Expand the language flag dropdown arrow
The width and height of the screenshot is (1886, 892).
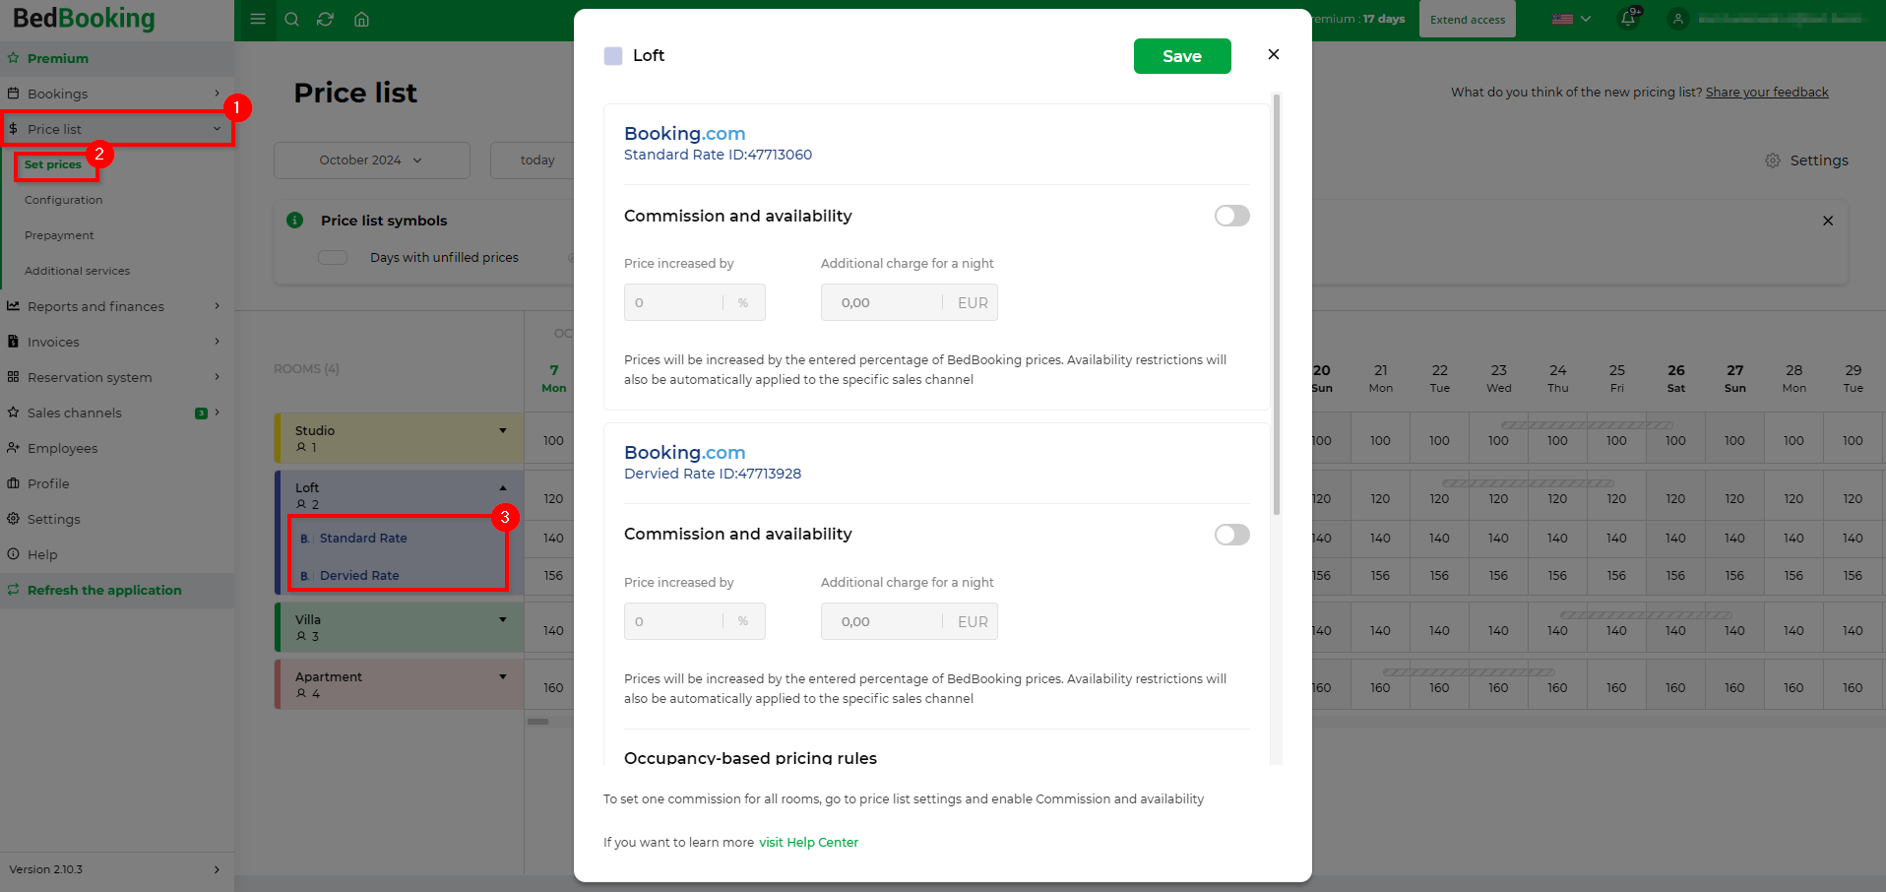(x=1586, y=19)
